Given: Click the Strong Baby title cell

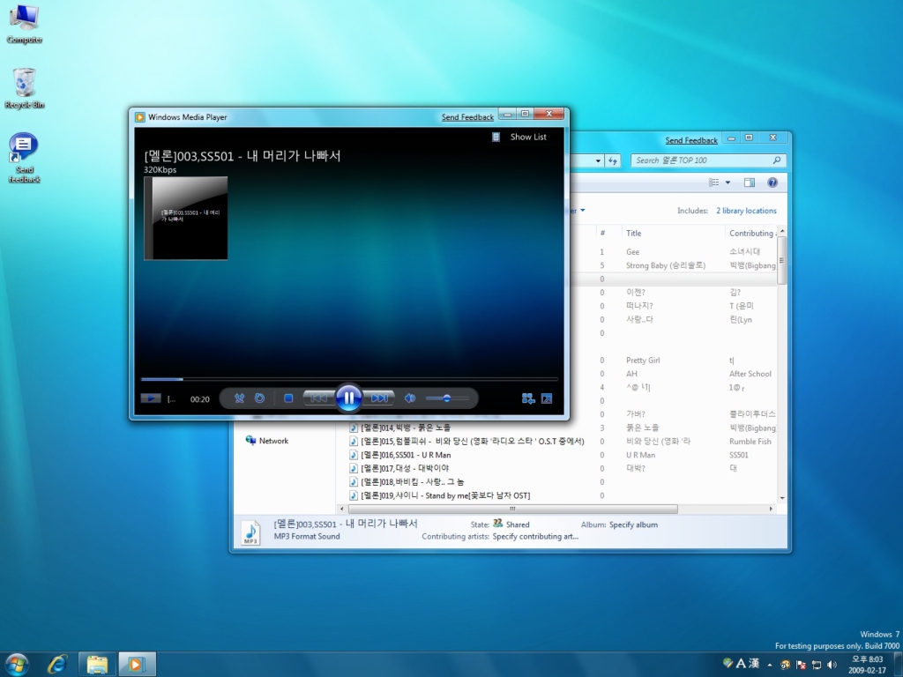Looking at the screenshot, I should [666, 265].
